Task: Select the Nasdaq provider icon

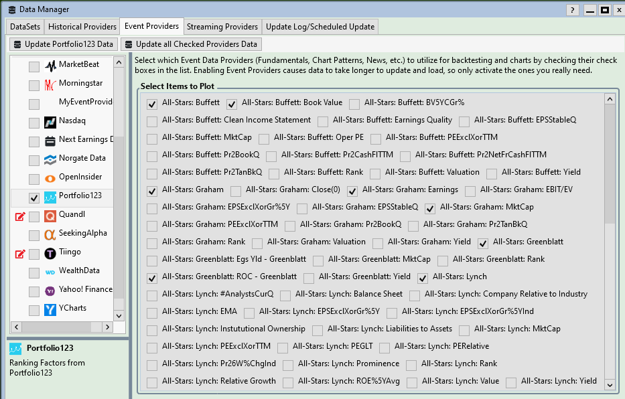Action: click(x=50, y=122)
